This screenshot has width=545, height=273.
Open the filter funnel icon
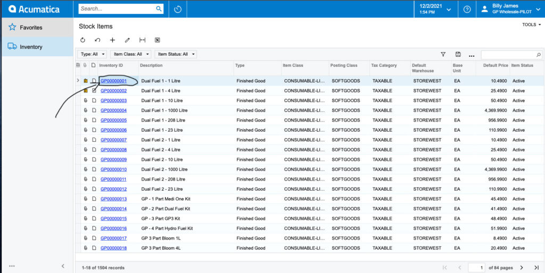pos(443,55)
